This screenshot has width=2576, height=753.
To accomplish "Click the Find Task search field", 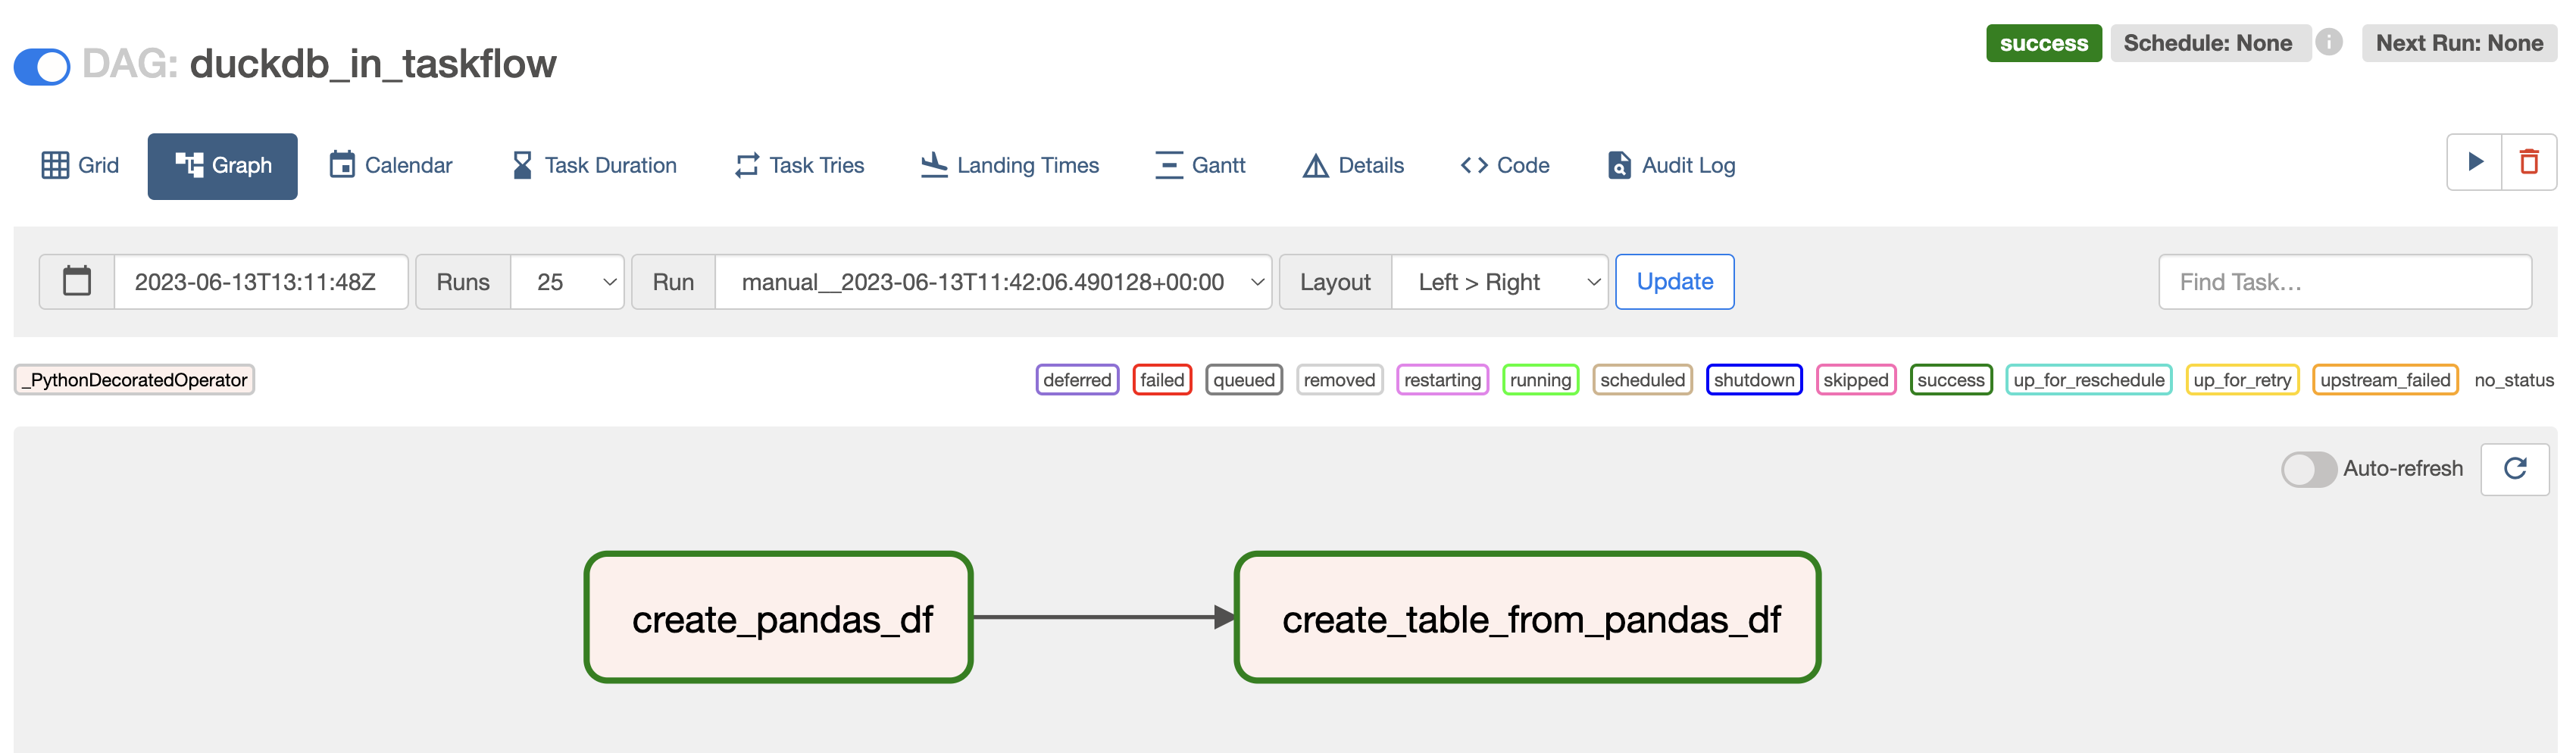I will coord(2344,282).
